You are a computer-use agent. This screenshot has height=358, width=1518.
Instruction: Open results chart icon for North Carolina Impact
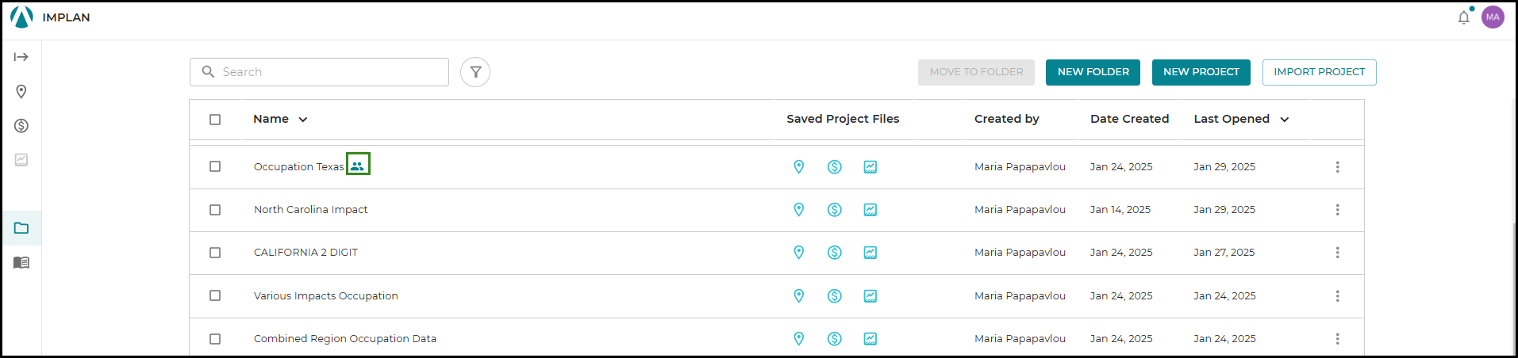pos(870,210)
